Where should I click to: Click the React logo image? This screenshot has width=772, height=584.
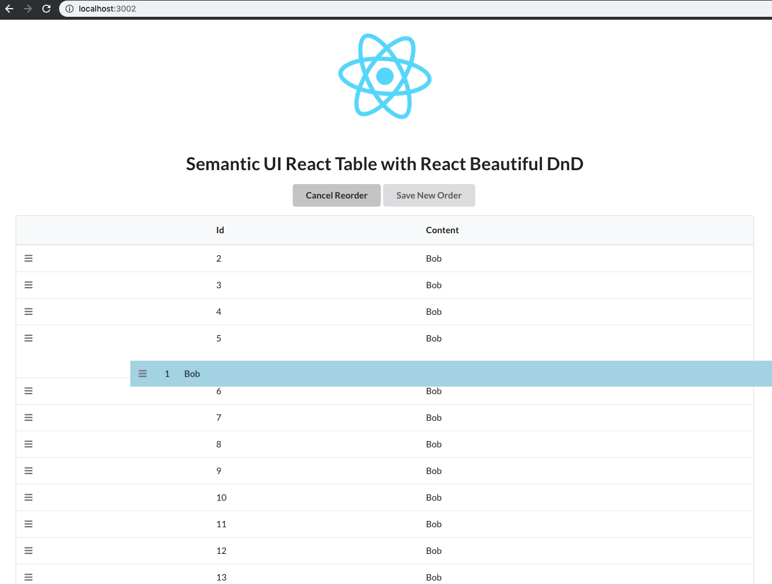[x=385, y=76]
